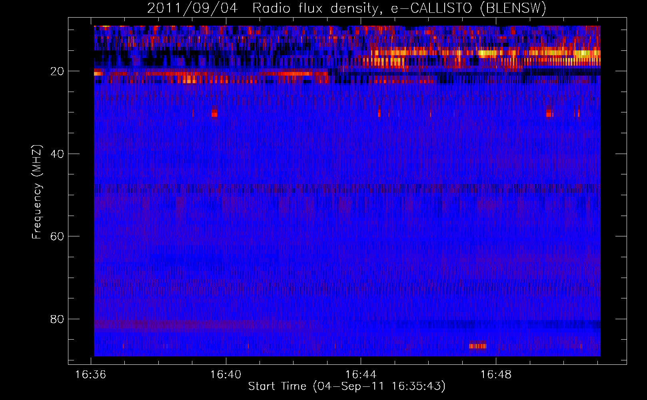Click the '60' frequency tick label
This screenshot has height=400, width=647.
click(57, 237)
